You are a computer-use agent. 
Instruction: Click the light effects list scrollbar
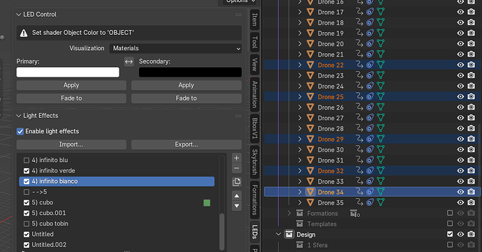[x=221, y=232]
